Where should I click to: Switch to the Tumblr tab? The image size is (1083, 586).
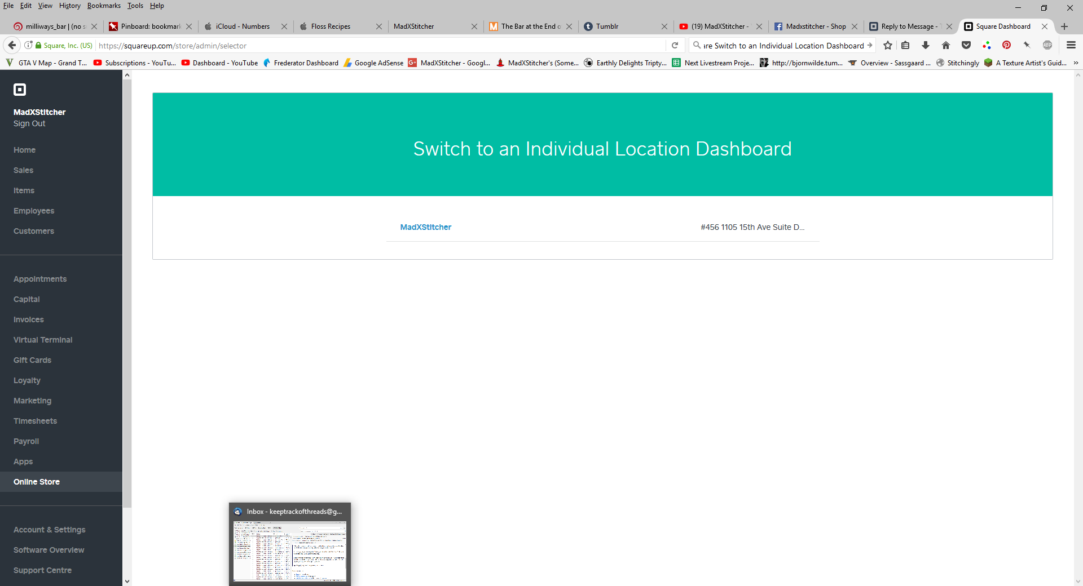coord(607,26)
